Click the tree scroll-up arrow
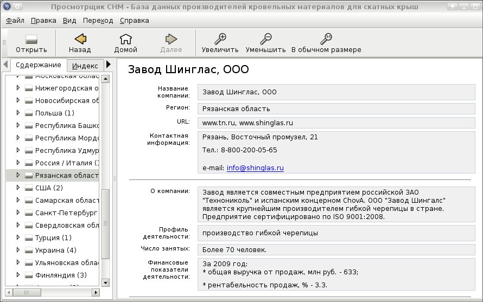Image resolution: width=483 pixels, height=302 pixels. pos(106,79)
